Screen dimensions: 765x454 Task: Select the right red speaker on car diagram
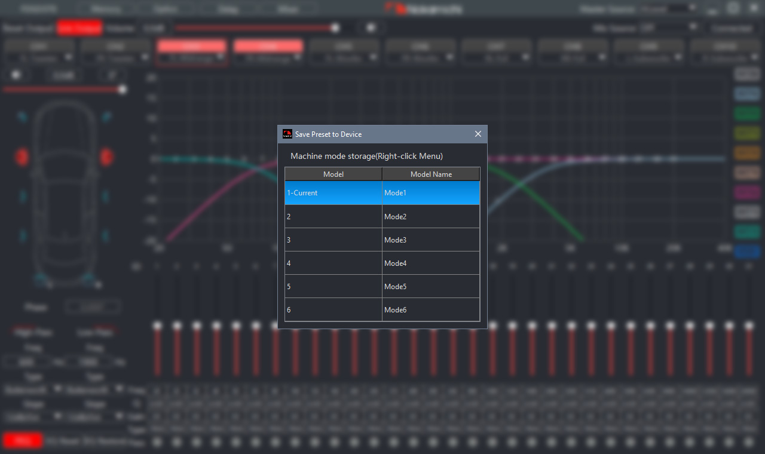[x=106, y=157]
